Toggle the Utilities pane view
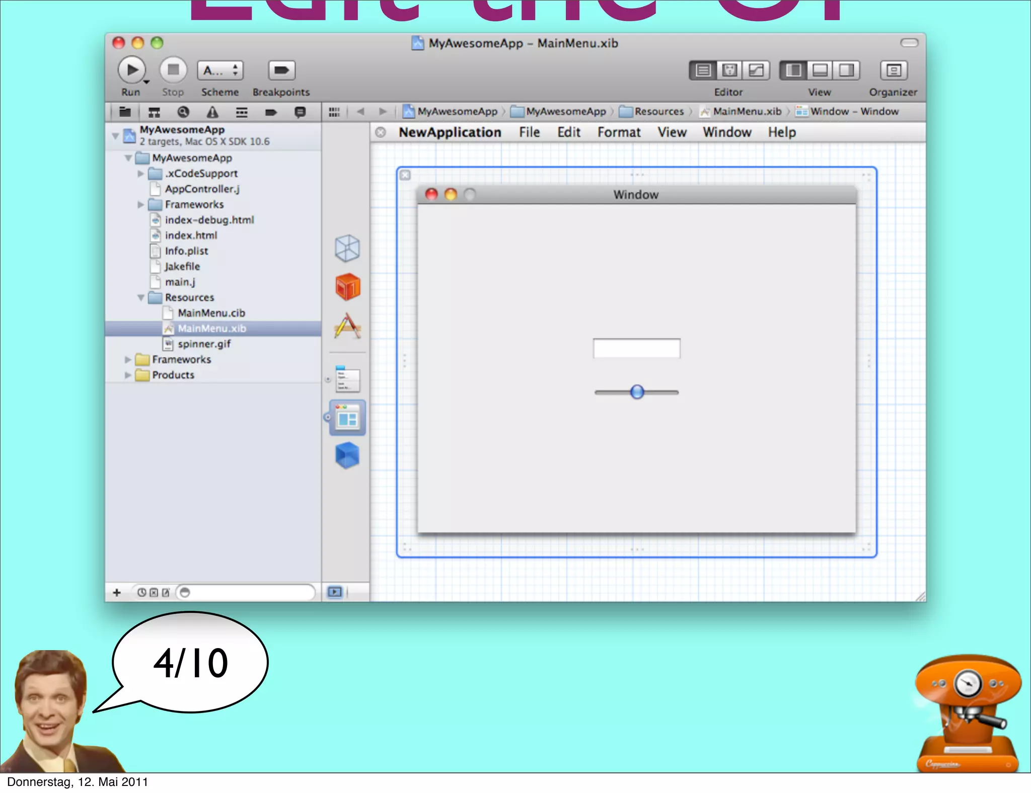The image size is (1031, 793). click(846, 70)
